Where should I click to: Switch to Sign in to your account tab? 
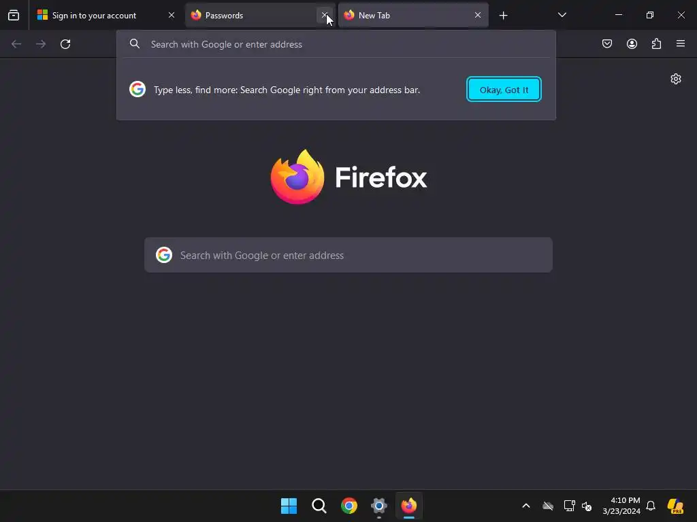(106, 15)
